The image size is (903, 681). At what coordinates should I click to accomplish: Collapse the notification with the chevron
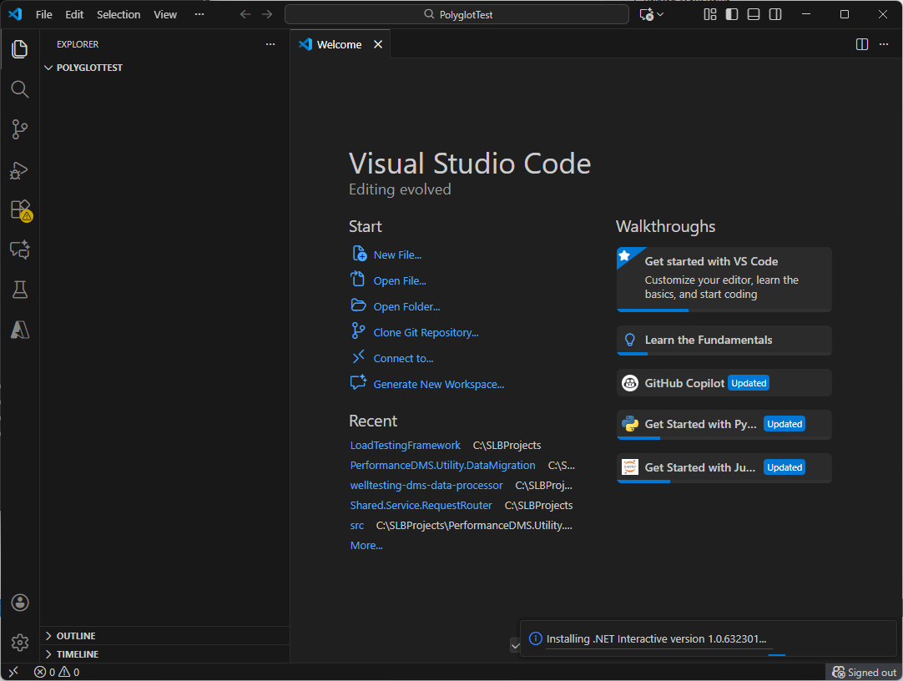(x=516, y=645)
